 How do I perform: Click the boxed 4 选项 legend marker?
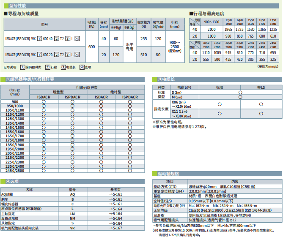tap(82, 67)
